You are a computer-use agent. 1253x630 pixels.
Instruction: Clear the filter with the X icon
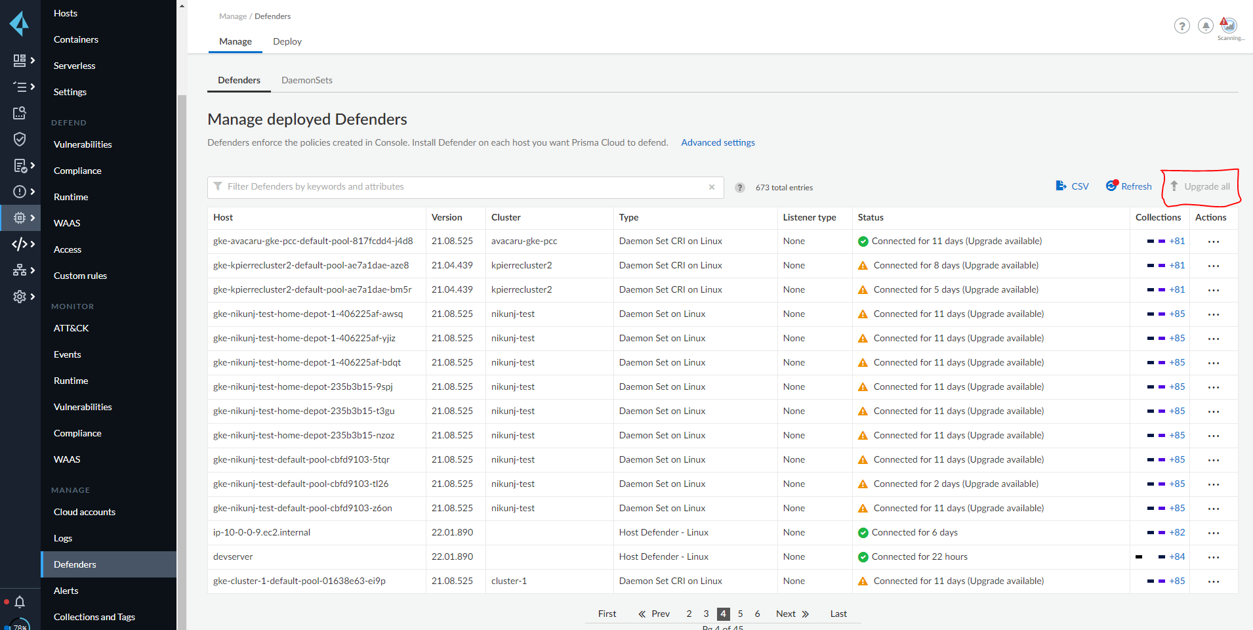click(x=712, y=187)
